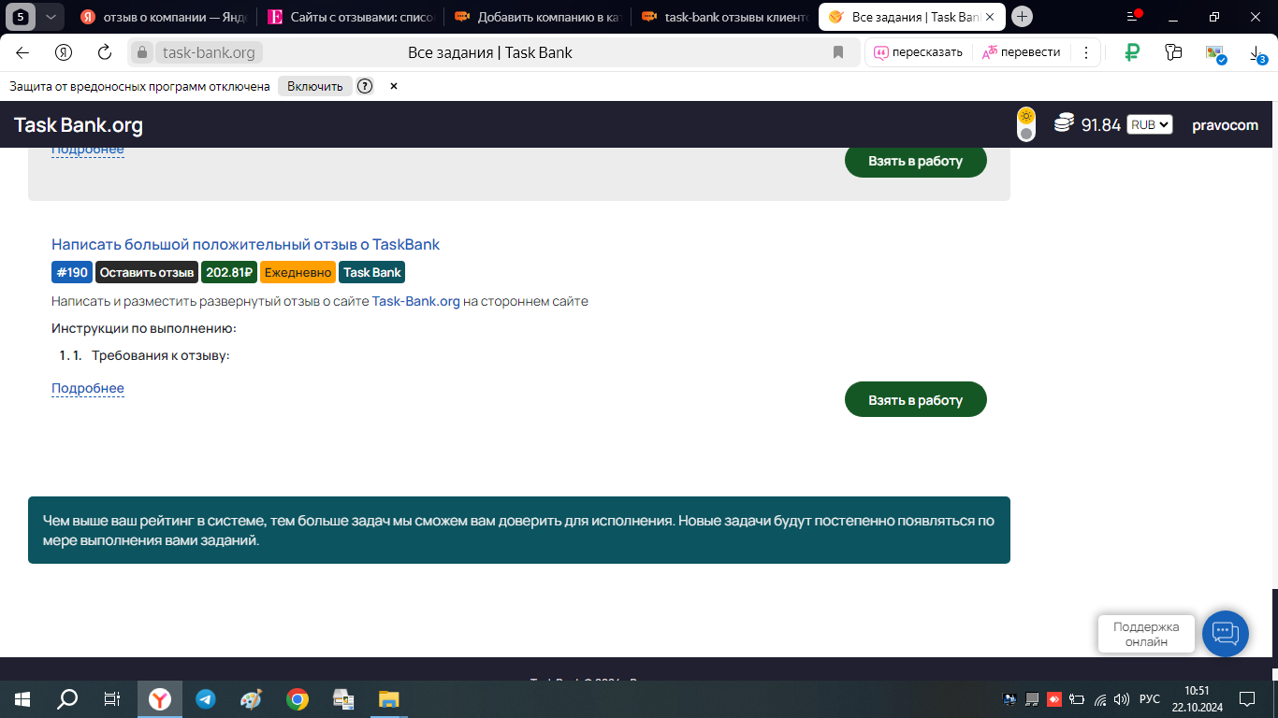
Task: Open the downloads panel
Action: 1257,54
